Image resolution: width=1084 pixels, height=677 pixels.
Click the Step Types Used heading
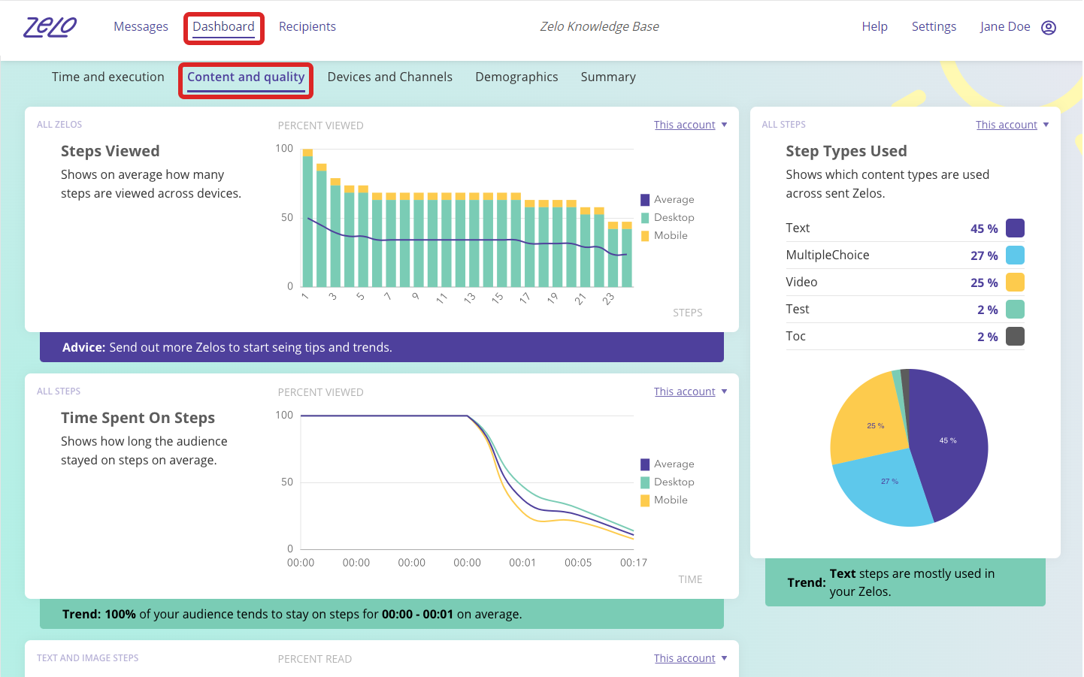click(x=846, y=151)
